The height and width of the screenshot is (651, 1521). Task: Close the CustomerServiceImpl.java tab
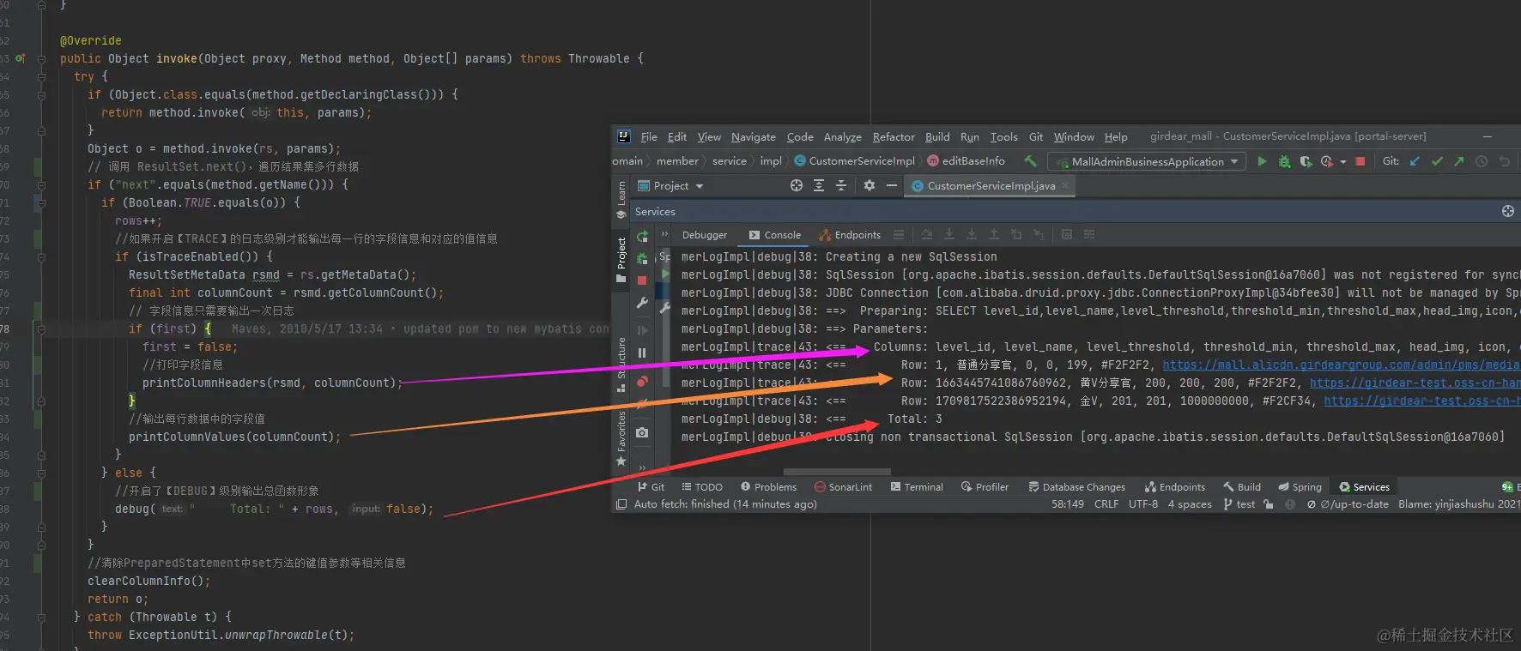click(x=1065, y=185)
